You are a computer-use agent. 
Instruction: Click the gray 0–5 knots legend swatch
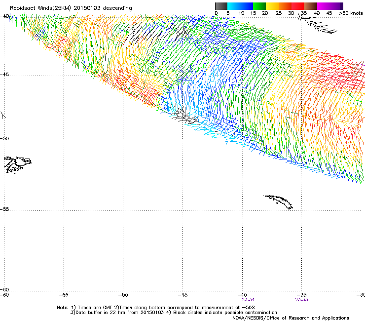click(x=221, y=6)
